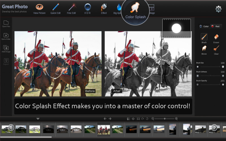Click the Brush Opacity value 255
Image resolution: width=226 pixels, height=141 pixels.
click(222, 81)
